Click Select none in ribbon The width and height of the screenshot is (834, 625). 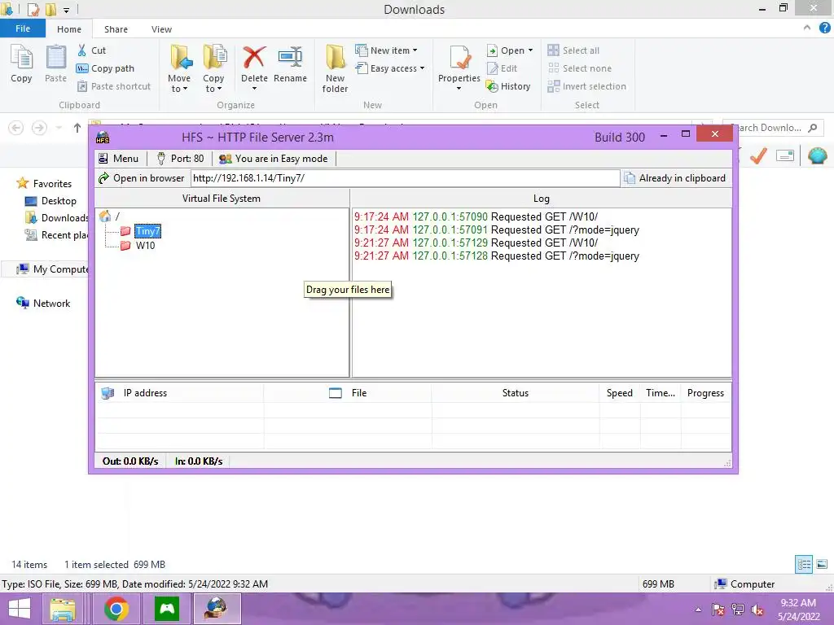pyautogui.click(x=579, y=68)
